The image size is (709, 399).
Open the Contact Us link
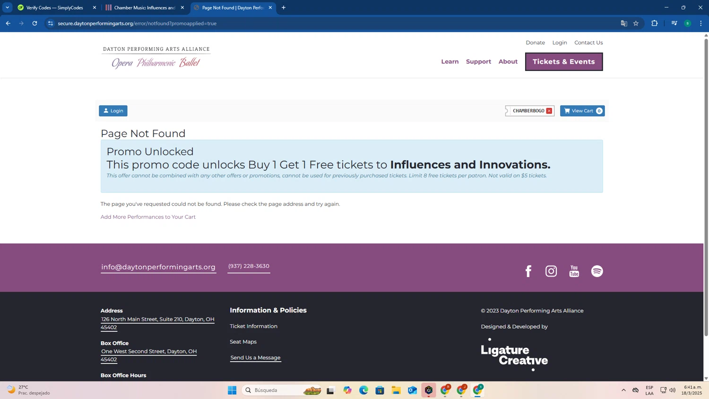click(588, 43)
